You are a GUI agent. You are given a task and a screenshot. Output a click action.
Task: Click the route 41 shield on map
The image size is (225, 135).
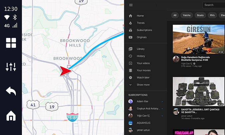[x=33, y=105]
